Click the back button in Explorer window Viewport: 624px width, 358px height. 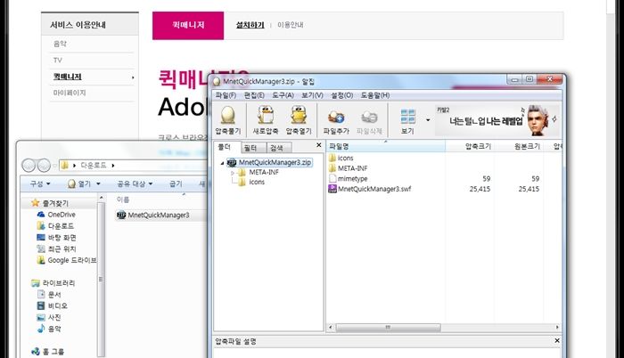tap(29, 165)
